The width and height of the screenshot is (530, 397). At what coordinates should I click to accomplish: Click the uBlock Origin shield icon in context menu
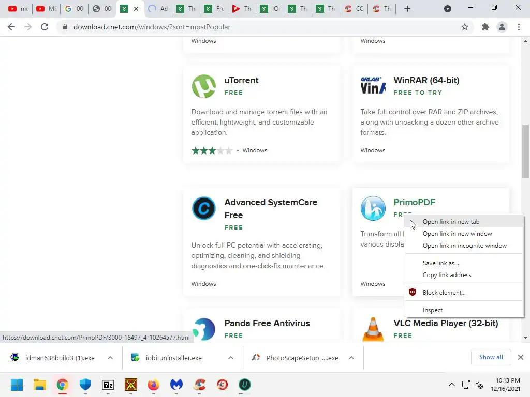[x=413, y=292]
